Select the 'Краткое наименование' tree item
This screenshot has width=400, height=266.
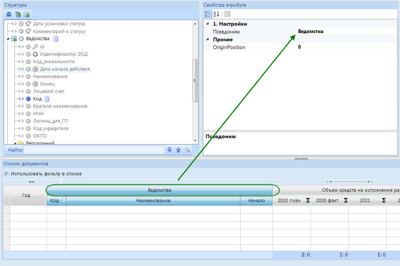tap(60, 106)
